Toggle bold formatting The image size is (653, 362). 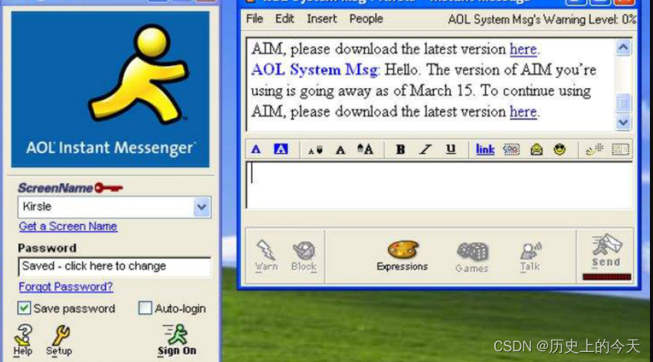pyautogui.click(x=400, y=149)
